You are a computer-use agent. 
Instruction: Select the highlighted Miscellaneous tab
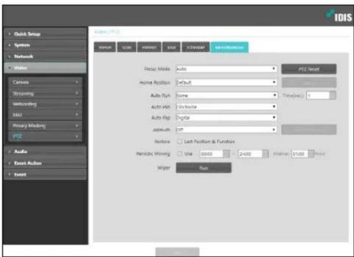click(x=229, y=48)
